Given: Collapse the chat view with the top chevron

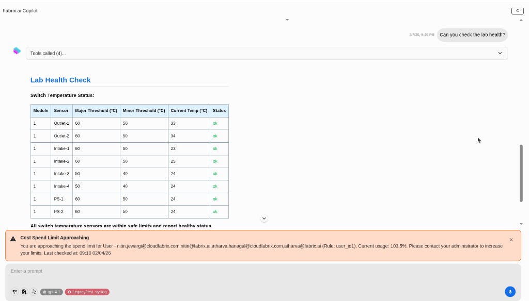Looking at the screenshot, I should pos(287,19).
